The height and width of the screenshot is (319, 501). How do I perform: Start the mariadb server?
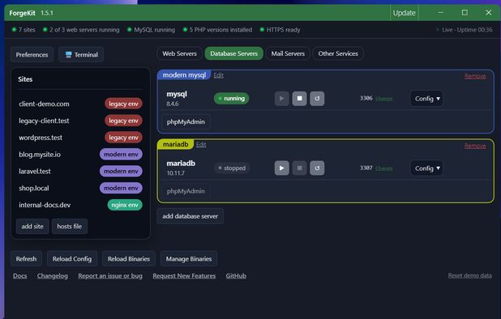coord(281,168)
